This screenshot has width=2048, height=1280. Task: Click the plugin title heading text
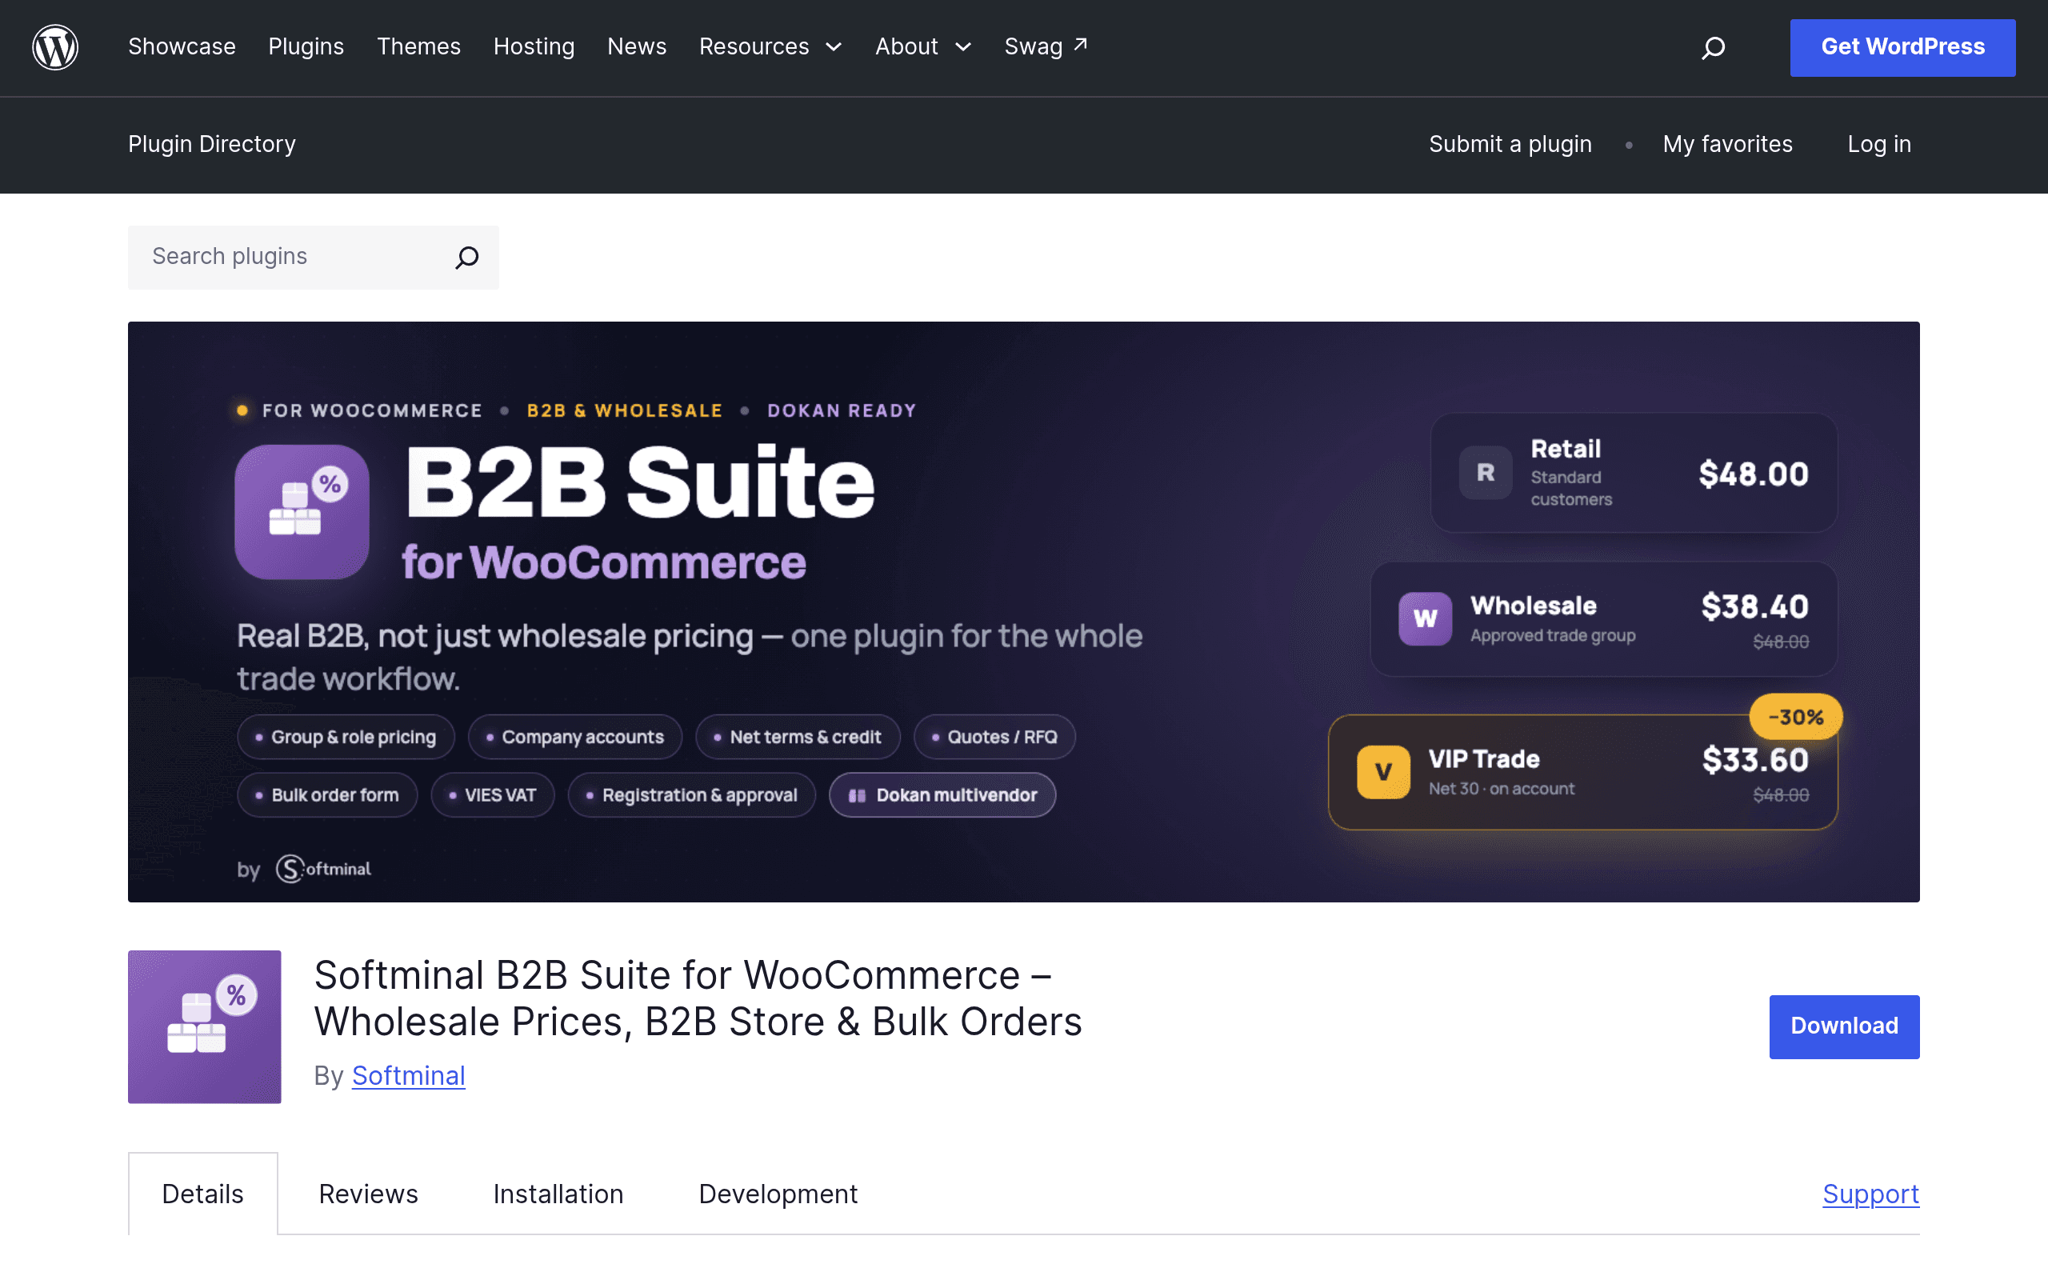tap(698, 998)
